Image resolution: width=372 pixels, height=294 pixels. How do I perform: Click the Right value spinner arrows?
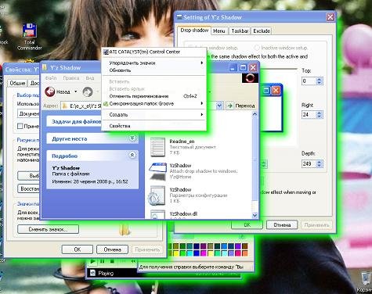point(320,115)
